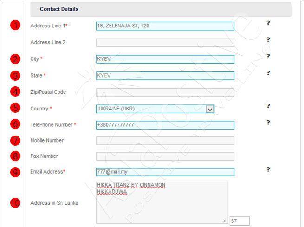This screenshot has width=304, height=227.
Task: Click the Fax Number input box
Action: (x=165, y=156)
